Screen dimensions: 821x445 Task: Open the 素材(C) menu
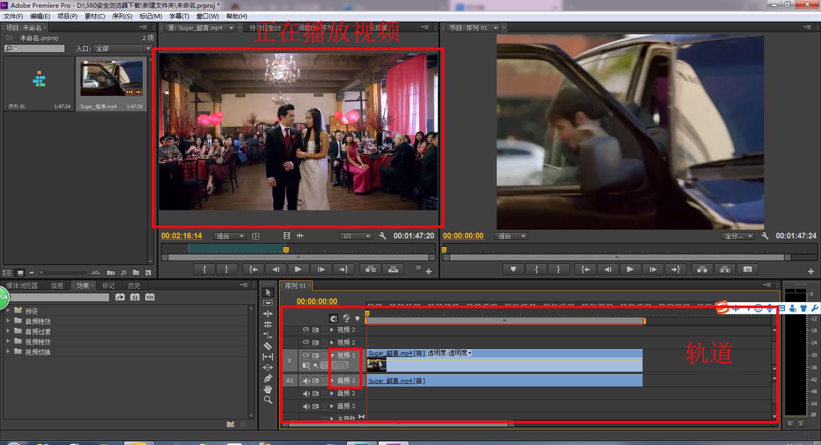(x=95, y=16)
